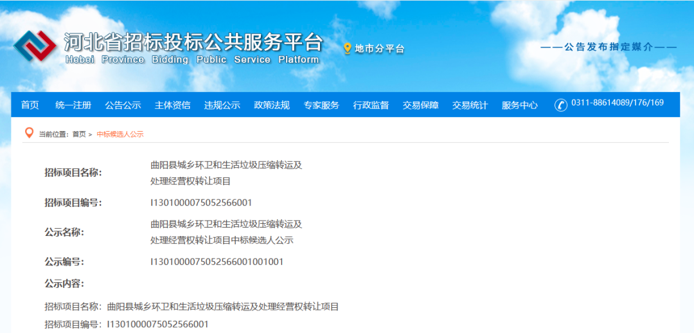The height and width of the screenshot is (333, 694).
Task: Select 违规公示 navigation item
Action: (x=222, y=105)
